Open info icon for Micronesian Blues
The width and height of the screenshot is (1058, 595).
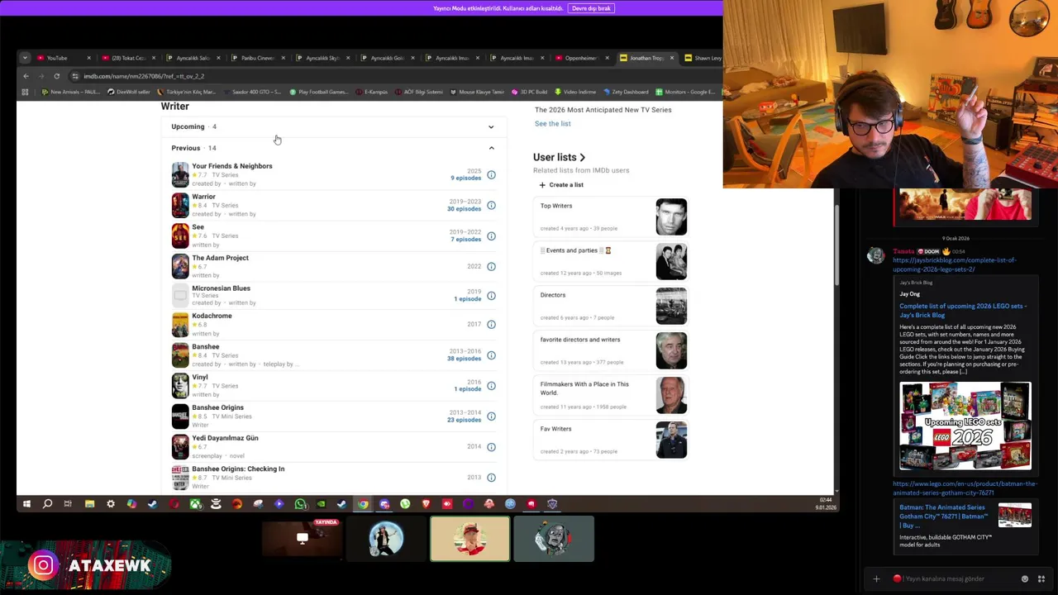pyautogui.click(x=491, y=295)
